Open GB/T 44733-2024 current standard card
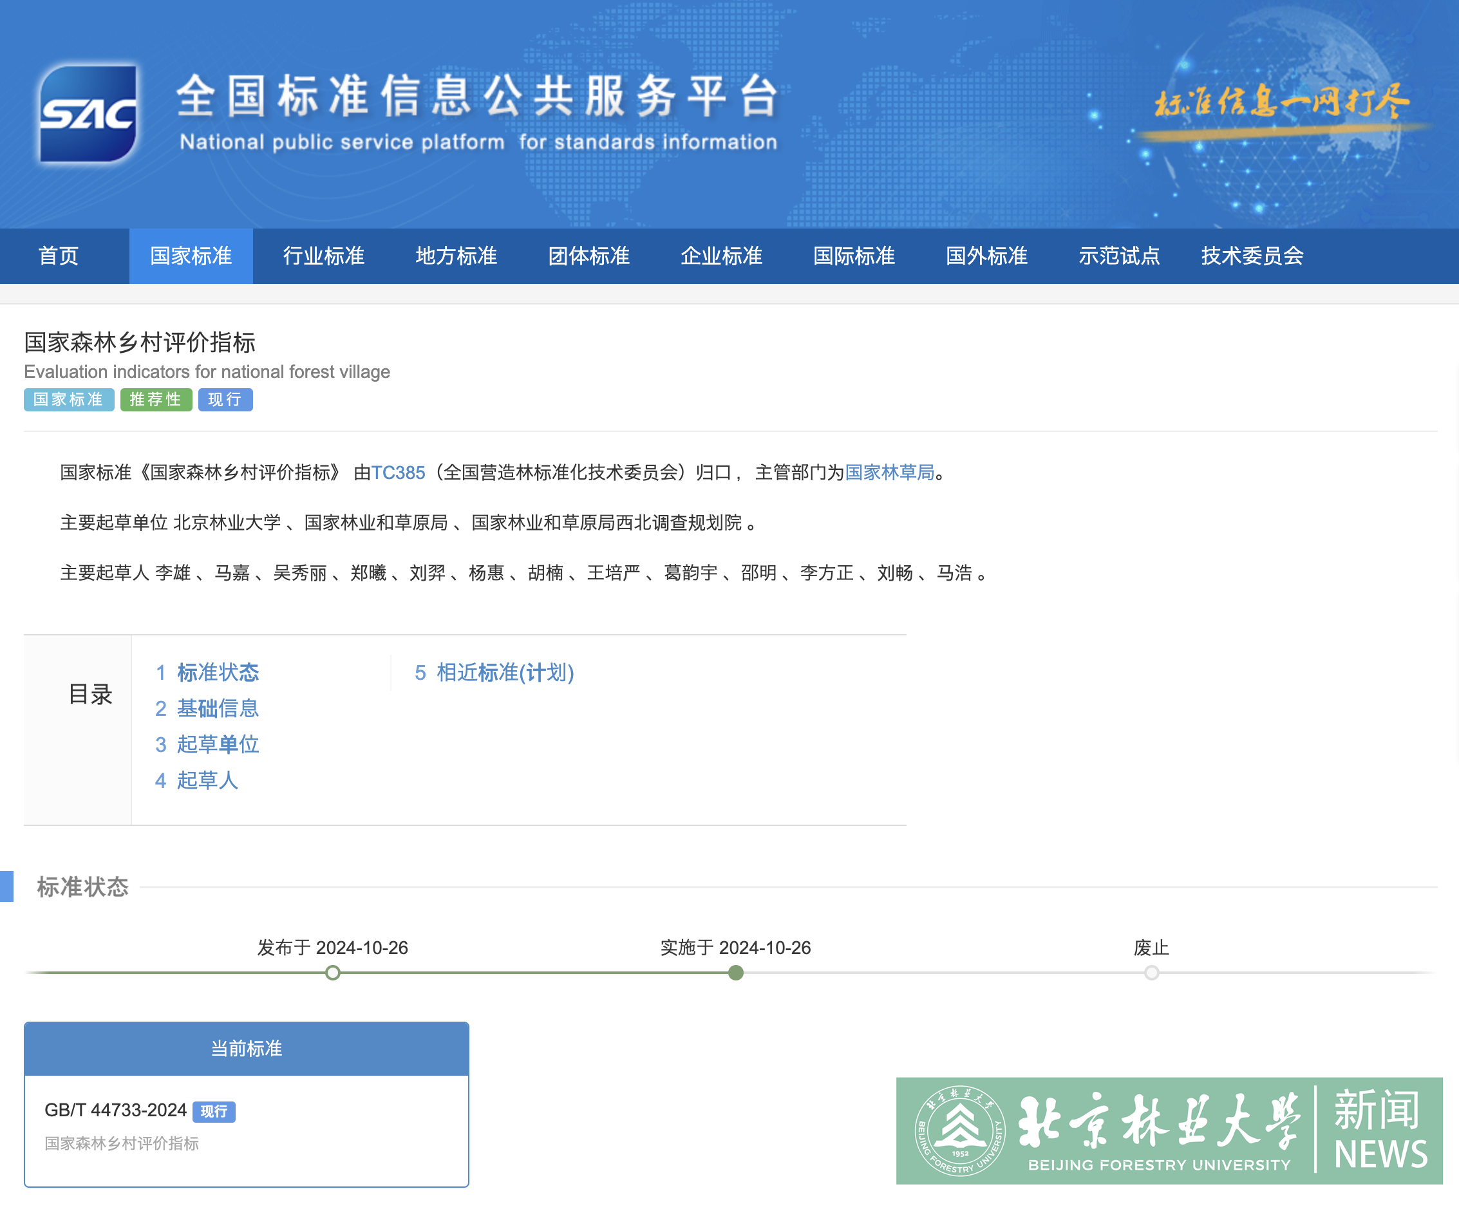This screenshot has height=1218, width=1459. (115, 1110)
